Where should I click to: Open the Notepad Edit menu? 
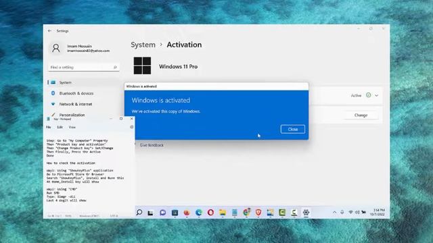pyautogui.click(x=60, y=128)
